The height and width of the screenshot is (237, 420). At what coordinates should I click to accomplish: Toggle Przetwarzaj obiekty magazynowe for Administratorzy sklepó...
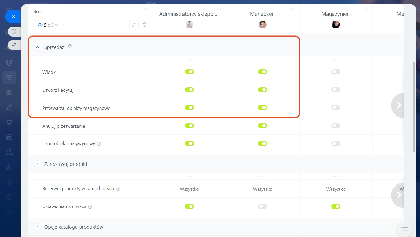(x=189, y=107)
